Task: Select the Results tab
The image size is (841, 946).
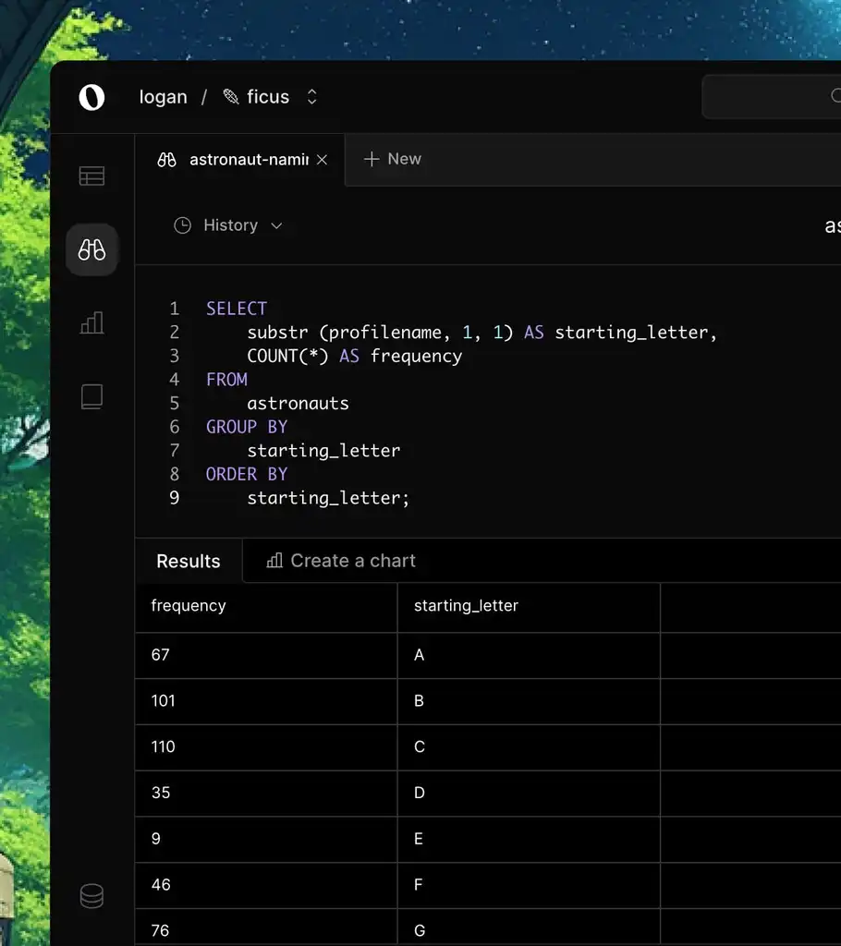Action: pyautogui.click(x=189, y=562)
